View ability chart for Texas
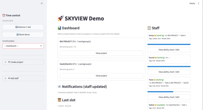The height and width of the screenshot is (110, 203). 169,97
